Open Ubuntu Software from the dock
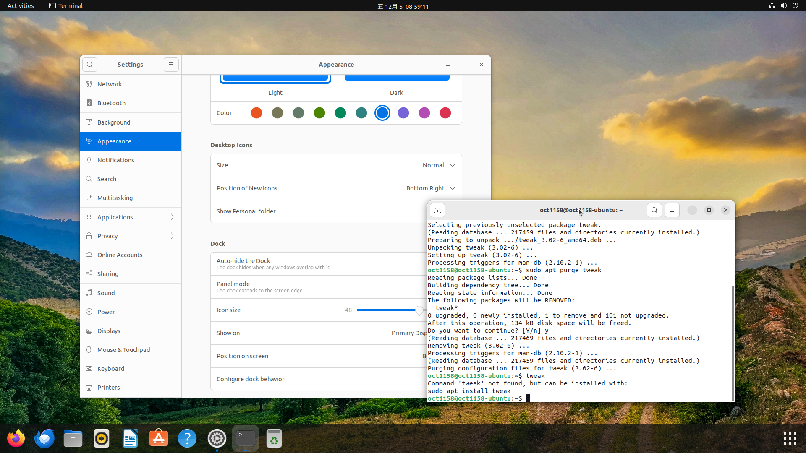806x453 pixels. [159, 439]
